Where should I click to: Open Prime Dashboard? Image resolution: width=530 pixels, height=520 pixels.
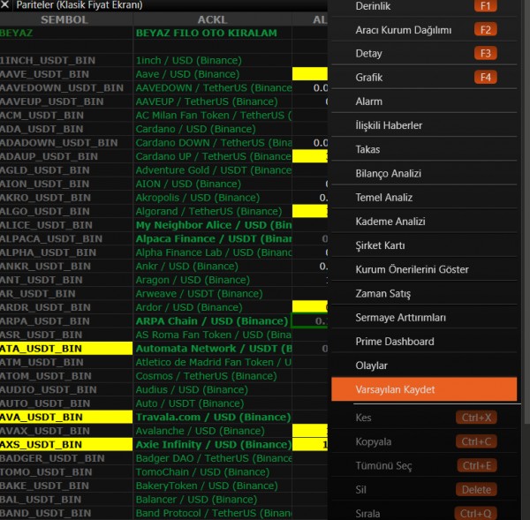pyautogui.click(x=424, y=342)
